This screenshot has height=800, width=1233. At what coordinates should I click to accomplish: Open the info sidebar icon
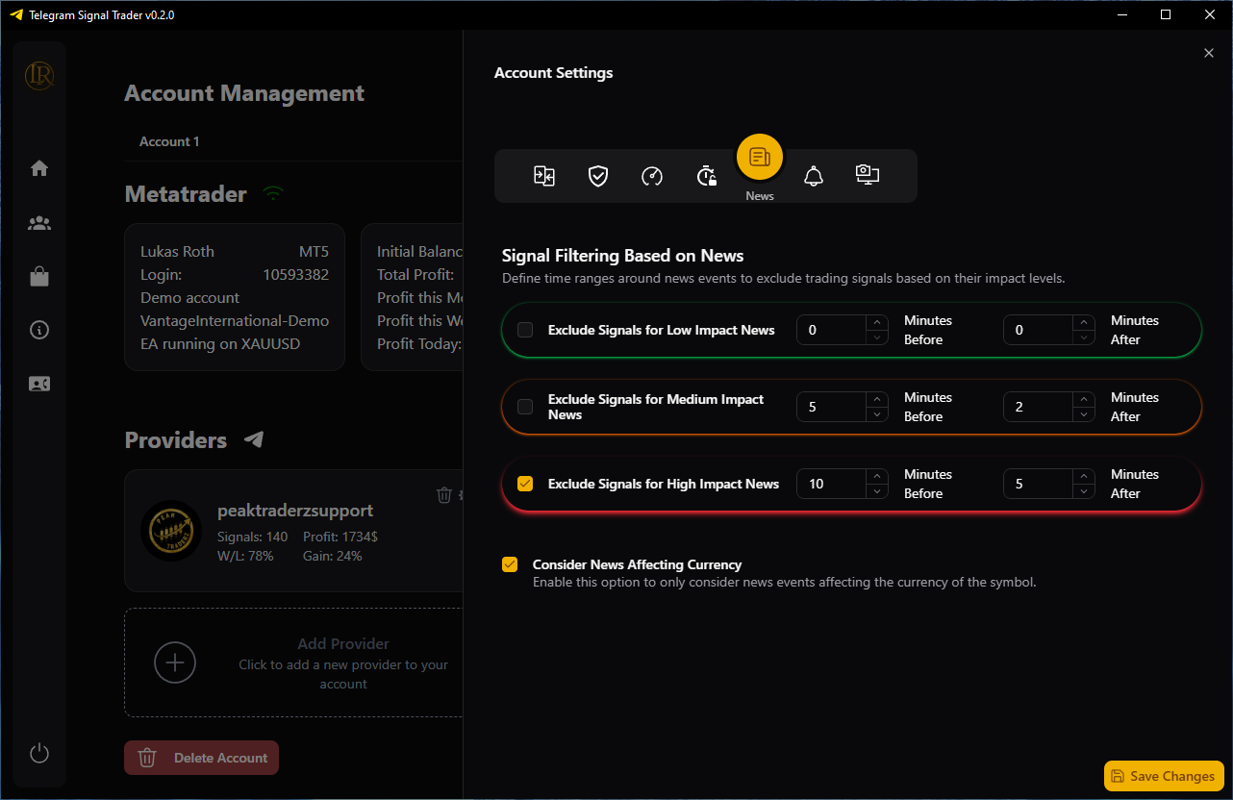click(39, 330)
